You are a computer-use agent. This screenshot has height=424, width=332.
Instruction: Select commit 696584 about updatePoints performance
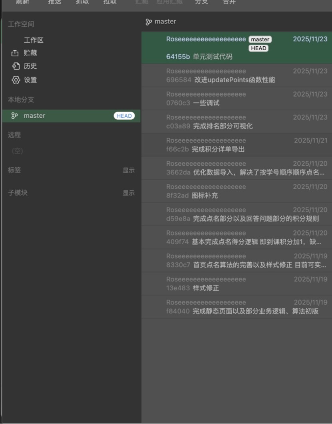tap(237, 76)
